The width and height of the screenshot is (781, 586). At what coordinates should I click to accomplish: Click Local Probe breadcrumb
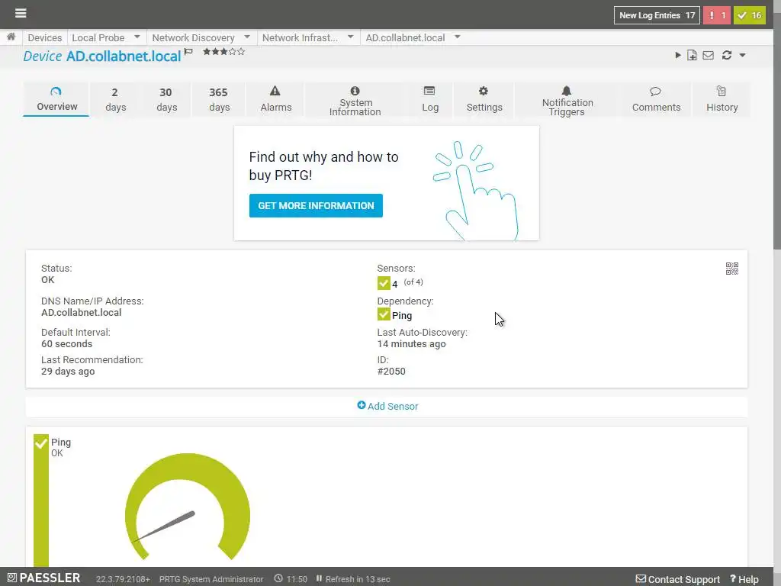98,37
